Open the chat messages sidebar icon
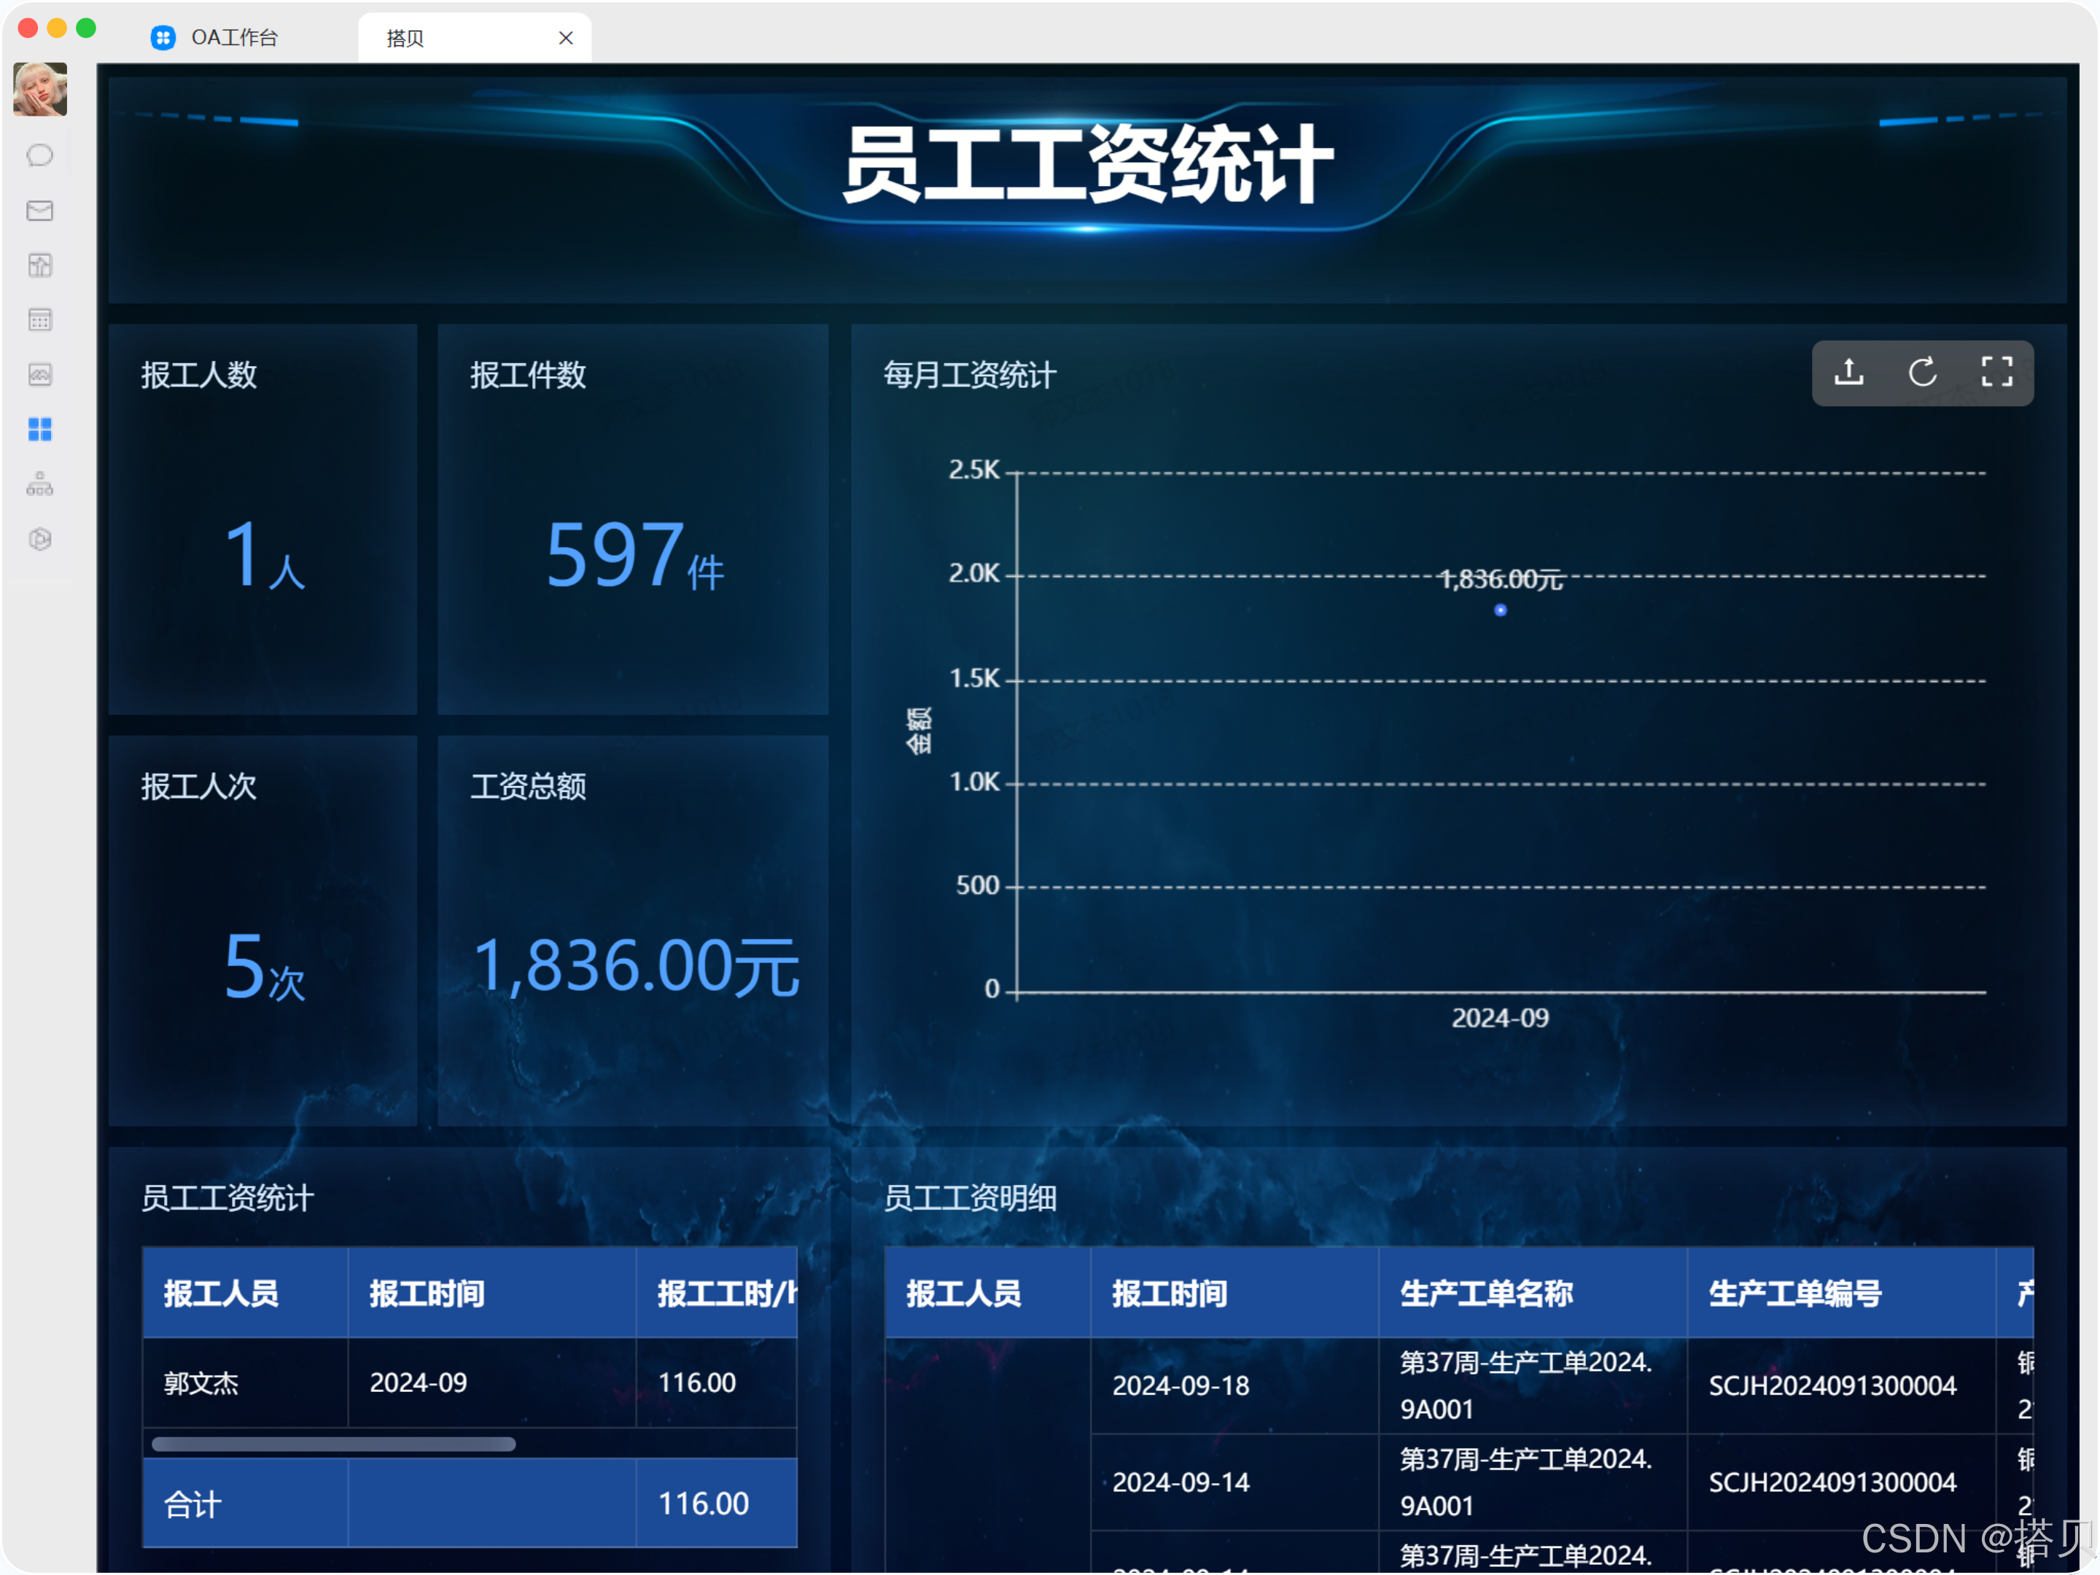 click(40, 155)
